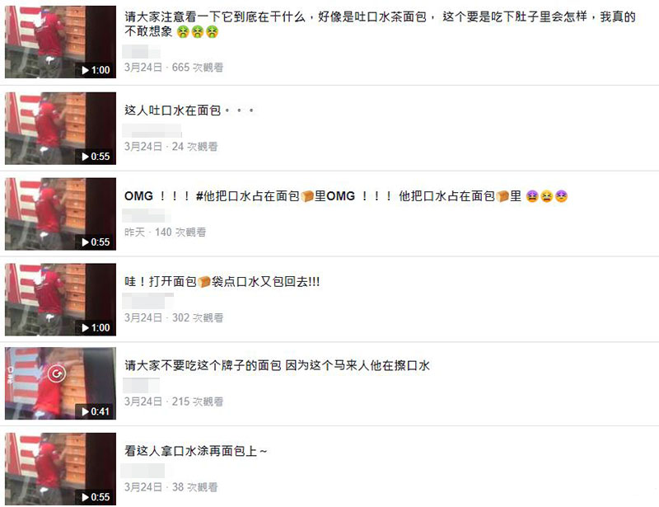Click the 665 次觀看 date line
This screenshot has height=507, width=659.
pyautogui.click(x=174, y=68)
